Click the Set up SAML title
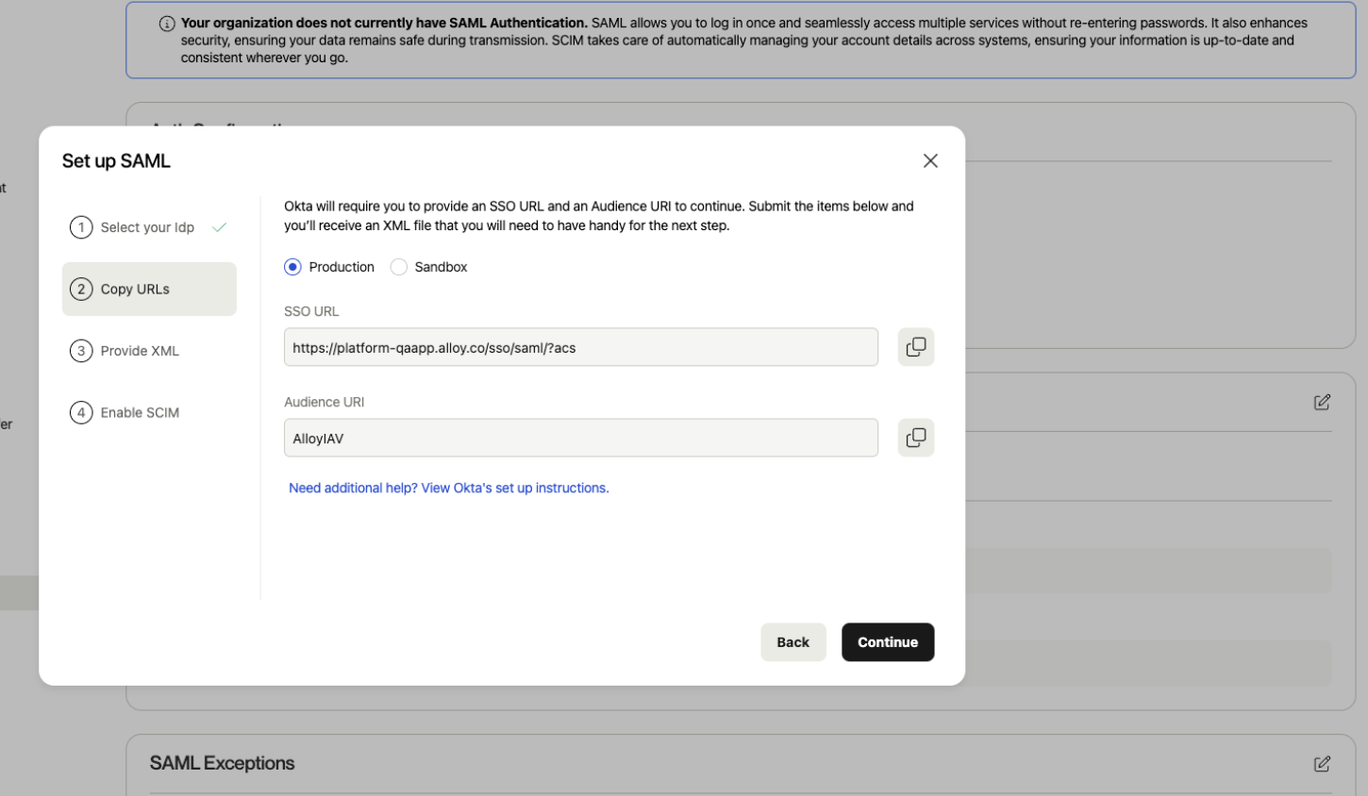Viewport: 1368px width, 796px height. coord(116,161)
